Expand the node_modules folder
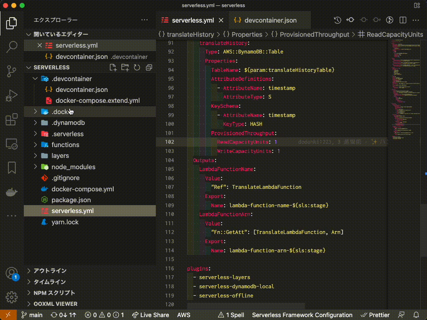 pos(35,167)
